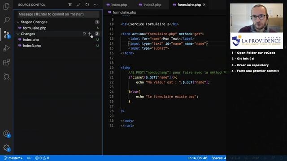This screenshot has height=161, width=287.
Task: Click line number 19 in the gutter
Action: [x=112, y=68]
